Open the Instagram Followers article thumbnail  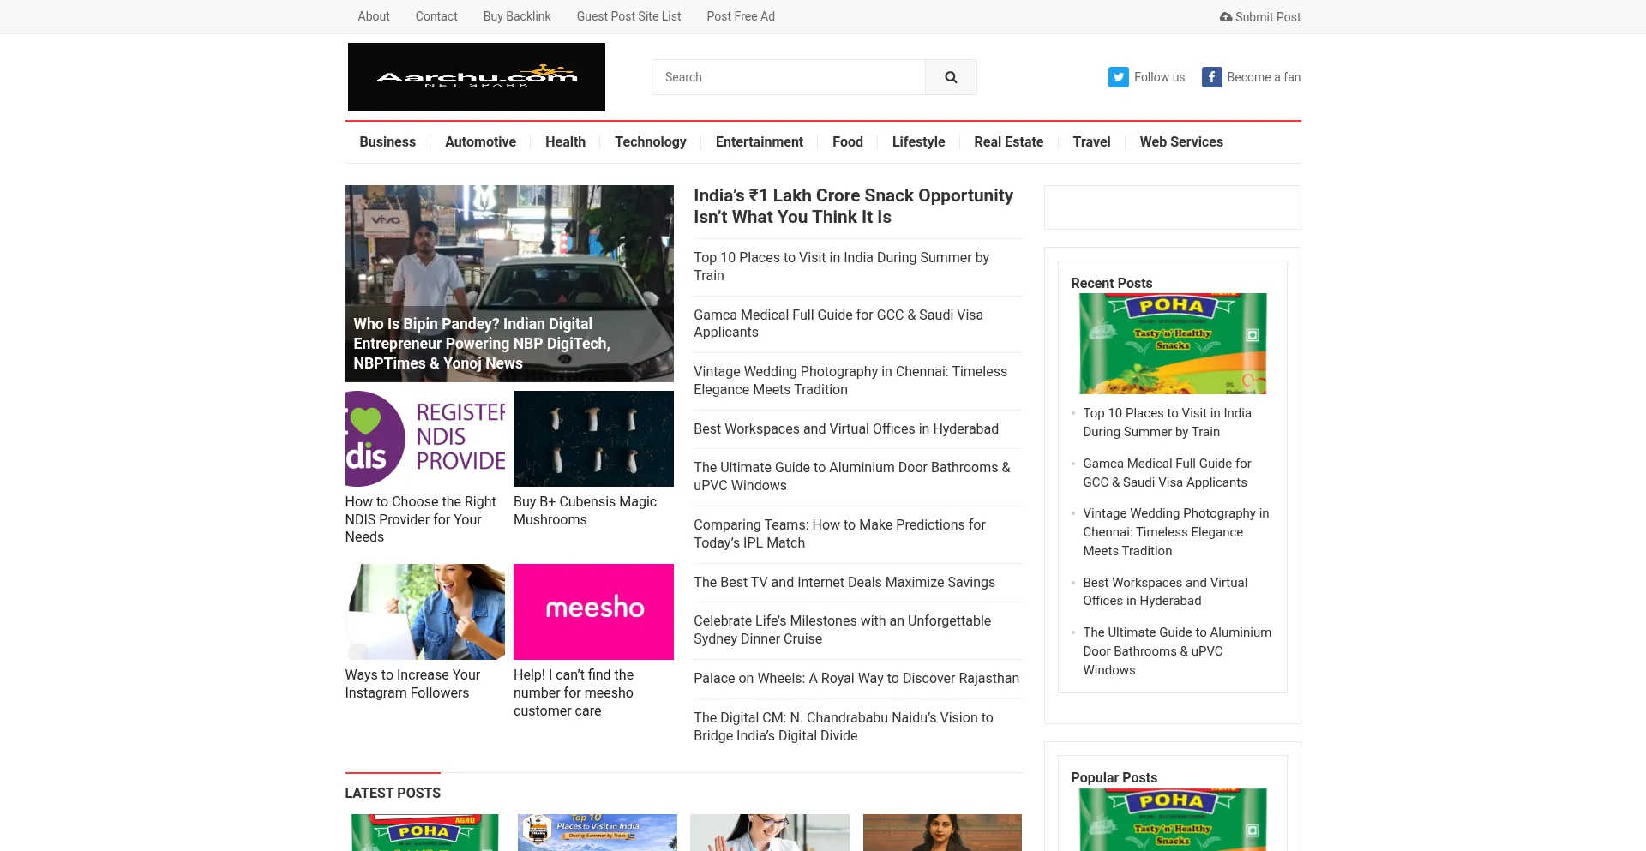(425, 612)
